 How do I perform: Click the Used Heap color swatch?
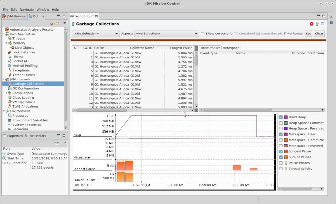tap(286, 117)
